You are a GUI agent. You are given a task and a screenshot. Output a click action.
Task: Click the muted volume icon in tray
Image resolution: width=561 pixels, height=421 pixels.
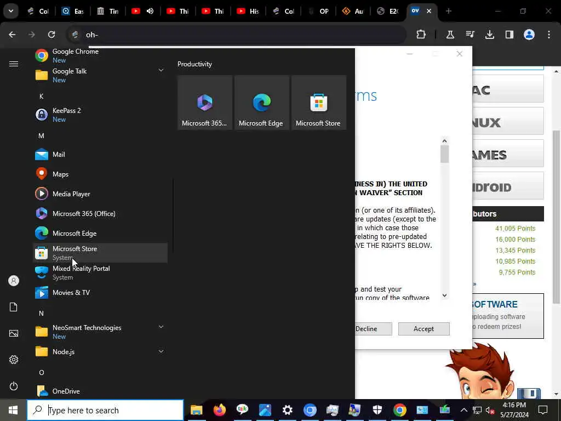[489, 410]
